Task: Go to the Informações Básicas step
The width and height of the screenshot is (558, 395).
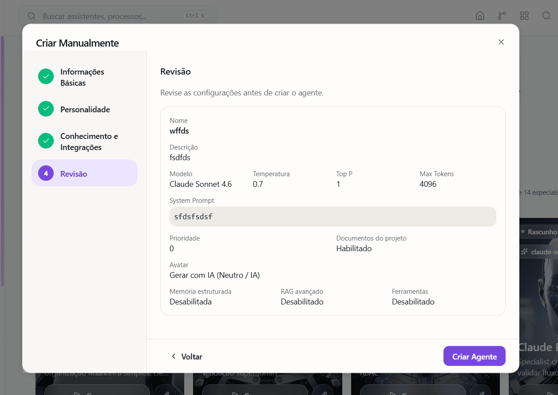Action: 84,77
